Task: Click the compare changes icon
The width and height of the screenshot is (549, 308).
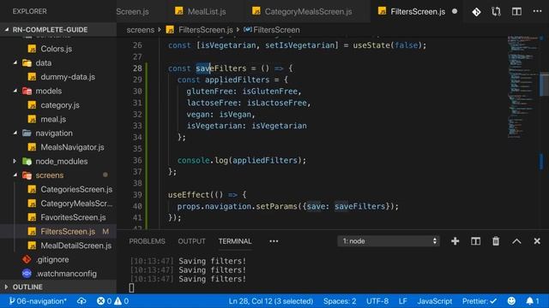Action: pos(496,12)
